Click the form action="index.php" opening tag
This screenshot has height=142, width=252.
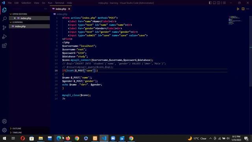(90, 18)
